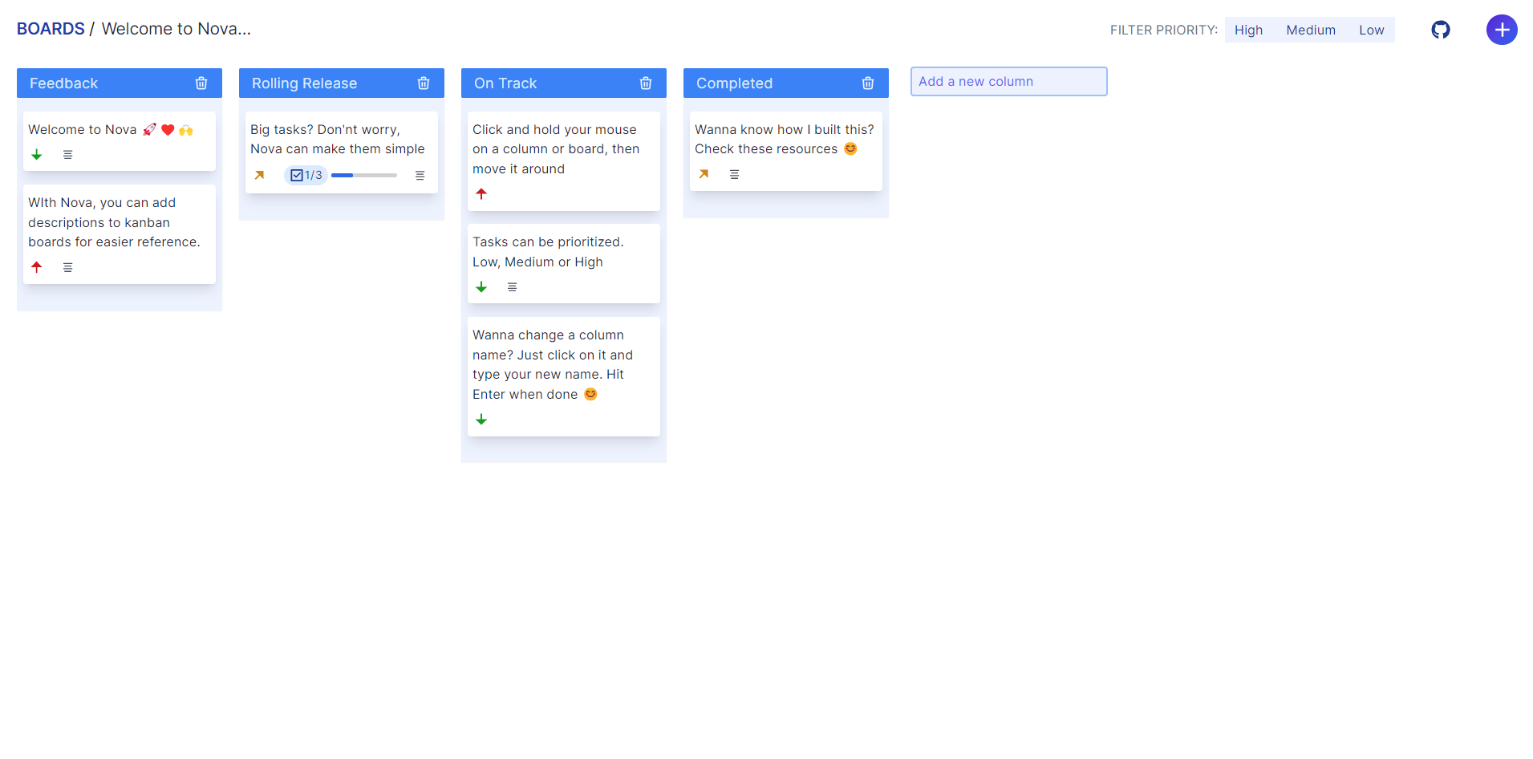1533x759 pixels.
Task: Click the On Track column name
Action: (x=505, y=83)
